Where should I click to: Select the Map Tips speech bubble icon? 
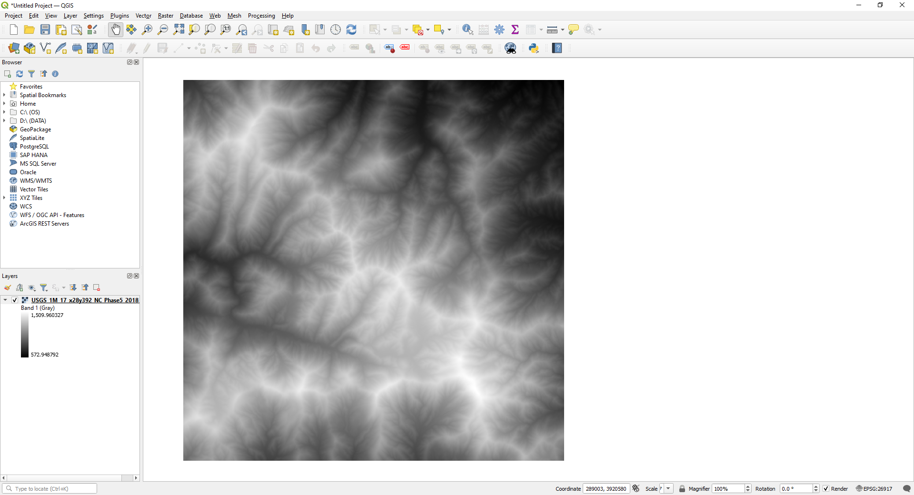(x=574, y=30)
